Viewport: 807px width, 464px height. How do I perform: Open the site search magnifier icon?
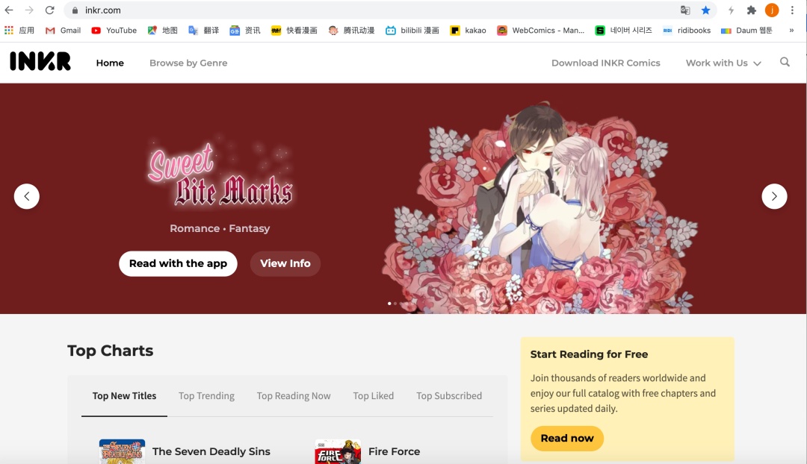tap(785, 62)
